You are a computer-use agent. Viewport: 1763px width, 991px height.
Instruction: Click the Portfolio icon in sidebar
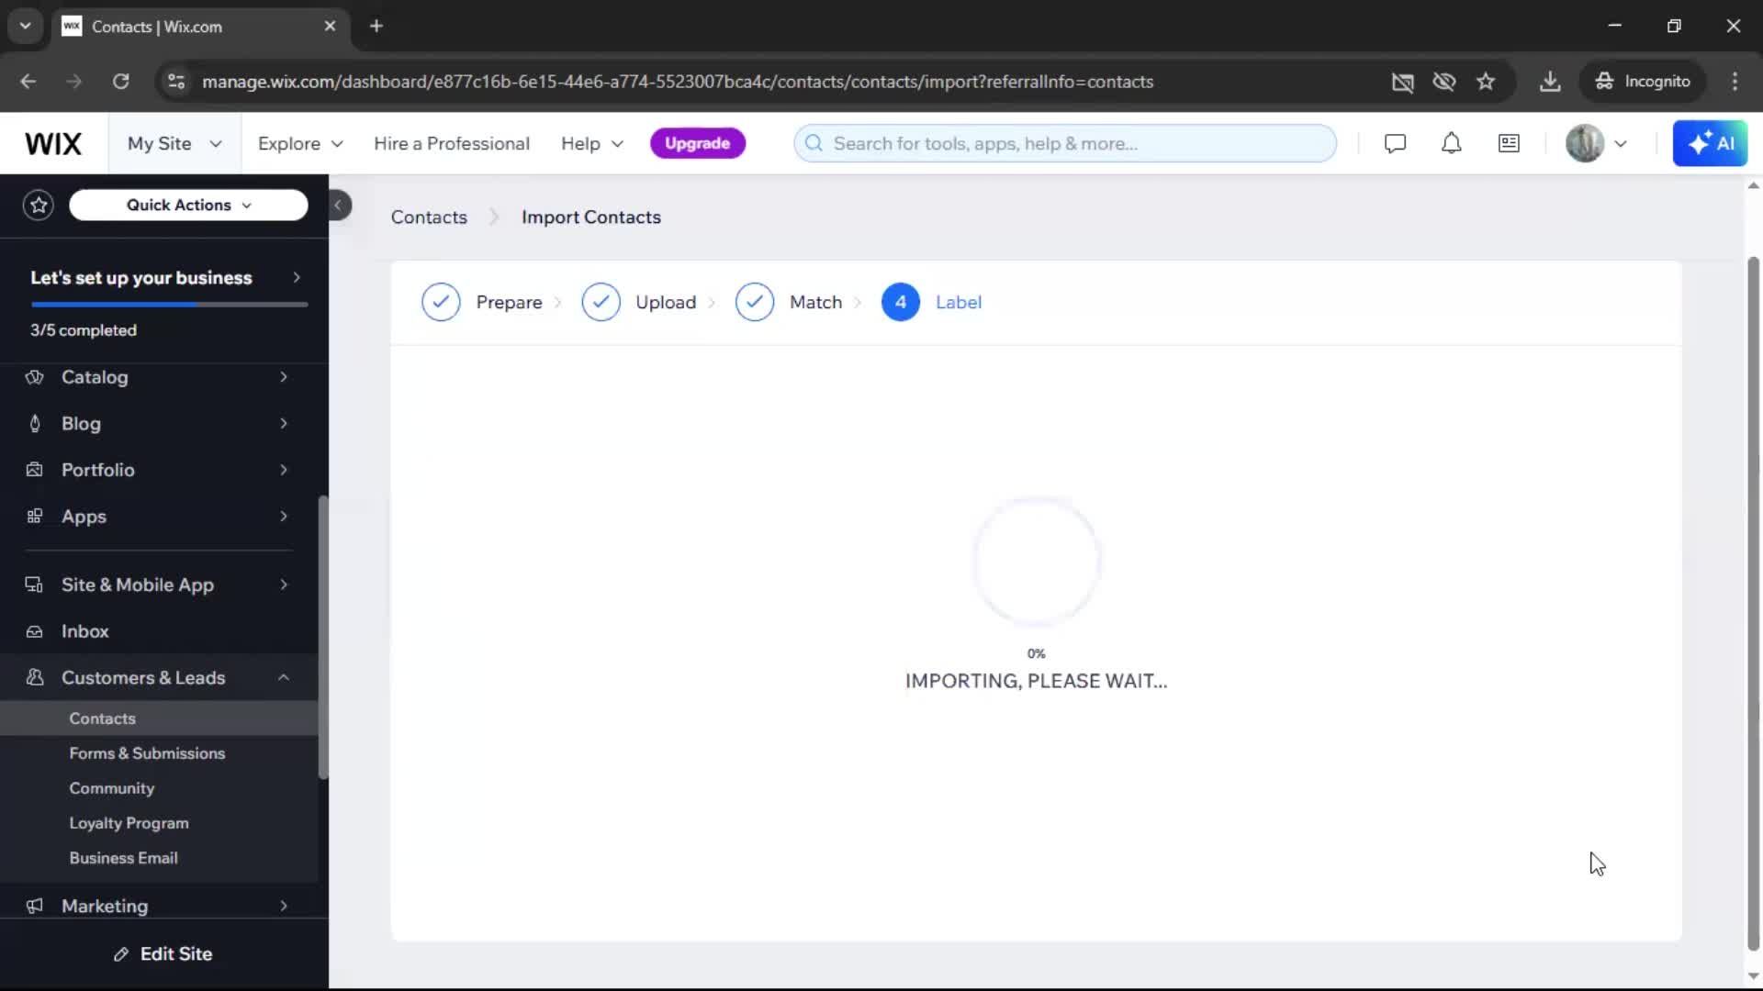35,470
